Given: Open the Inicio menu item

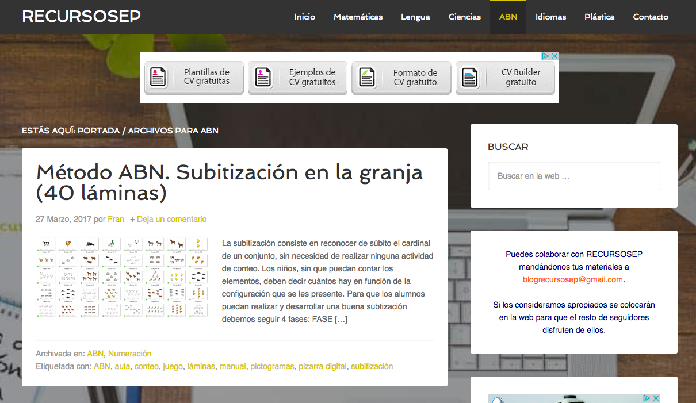Looking at the screenshot, I should (304, 17).
